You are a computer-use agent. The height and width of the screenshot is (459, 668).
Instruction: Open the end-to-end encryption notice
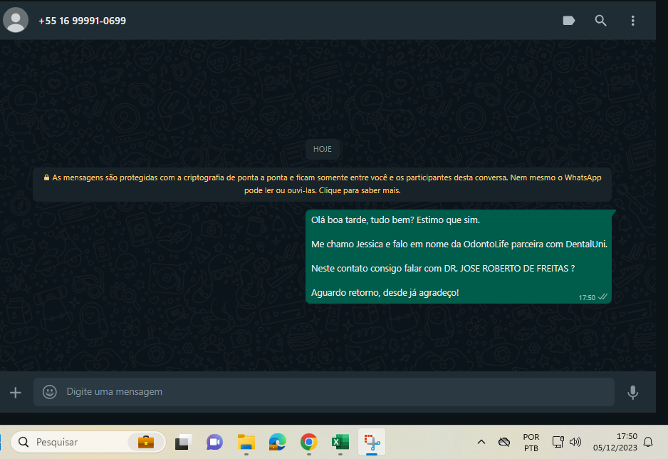(x=322, y=184)
